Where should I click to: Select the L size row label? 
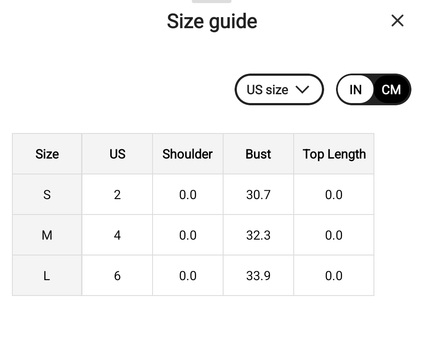tap(47, 276)
